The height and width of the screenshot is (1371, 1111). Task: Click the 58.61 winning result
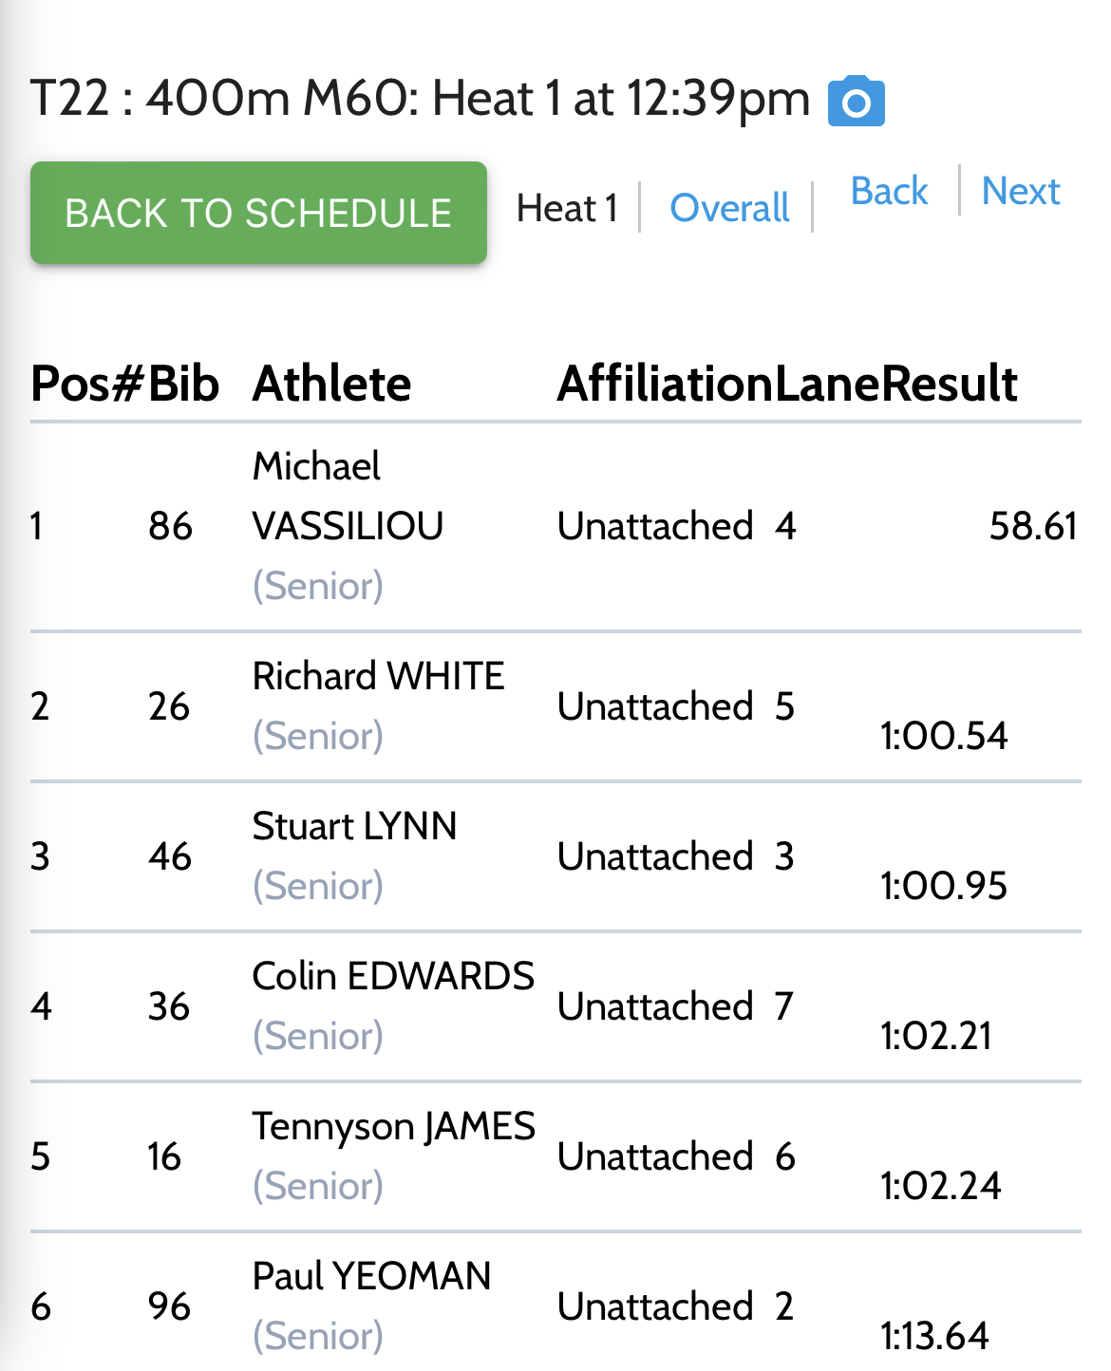tap(1032, 526)
